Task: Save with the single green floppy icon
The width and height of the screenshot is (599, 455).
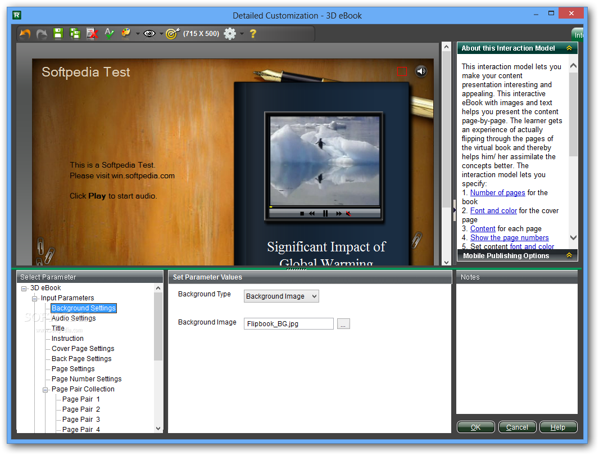Action: pos(58,33)
